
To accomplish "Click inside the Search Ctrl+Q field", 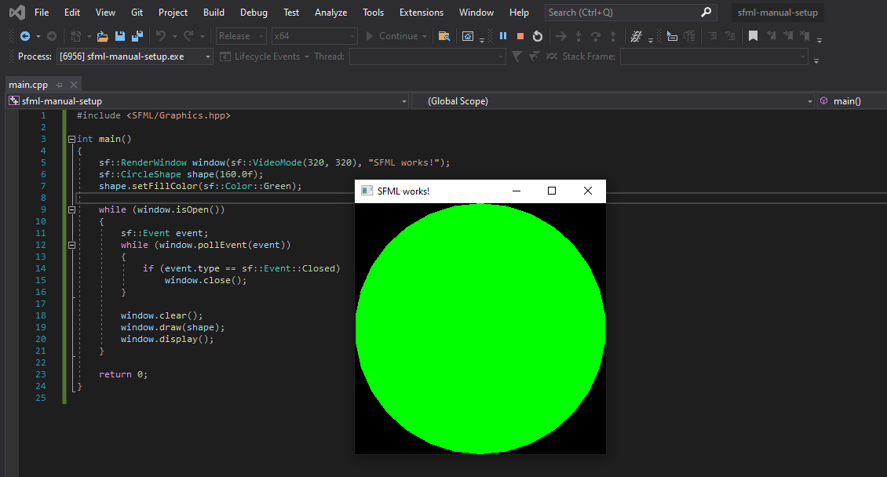I will click(x=620, y=13).
